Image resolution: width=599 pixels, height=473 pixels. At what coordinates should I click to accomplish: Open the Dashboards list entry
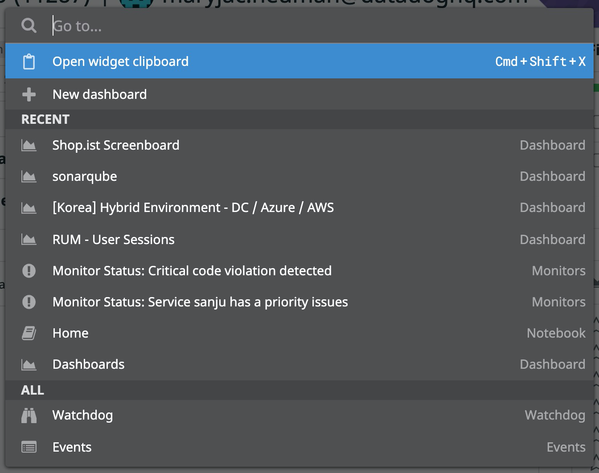(88, 364)
